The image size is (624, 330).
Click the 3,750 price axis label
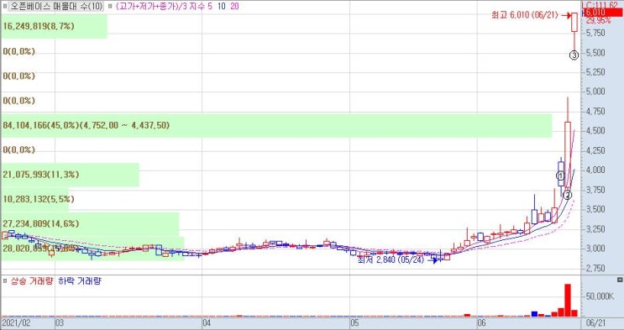pos(595,190)
